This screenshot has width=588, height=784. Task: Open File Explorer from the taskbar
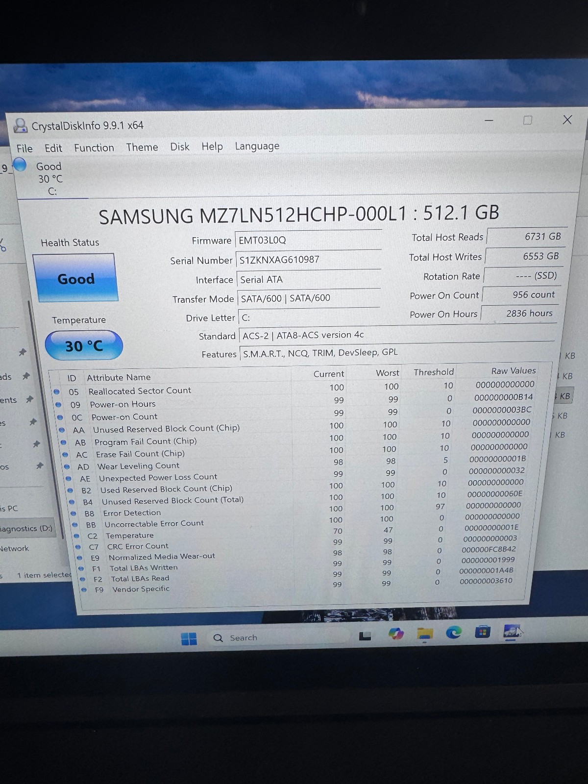pos(425,634)
